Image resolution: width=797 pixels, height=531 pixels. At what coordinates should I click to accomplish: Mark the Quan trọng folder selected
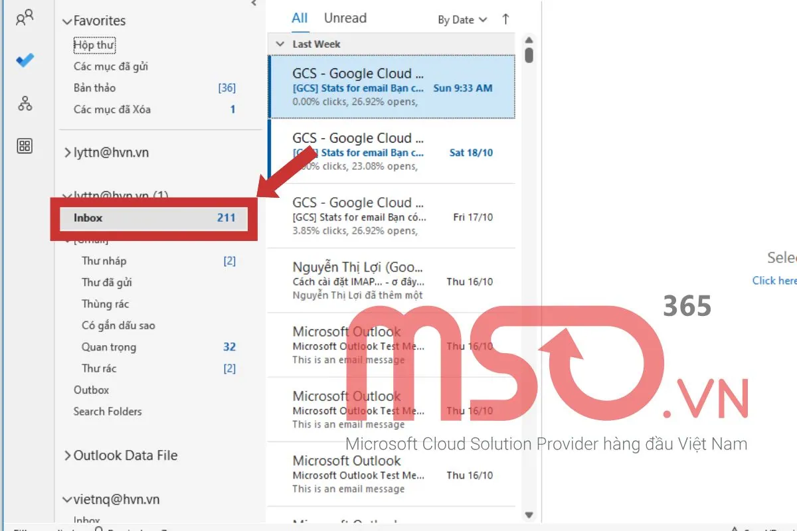[x=108, y=346]
